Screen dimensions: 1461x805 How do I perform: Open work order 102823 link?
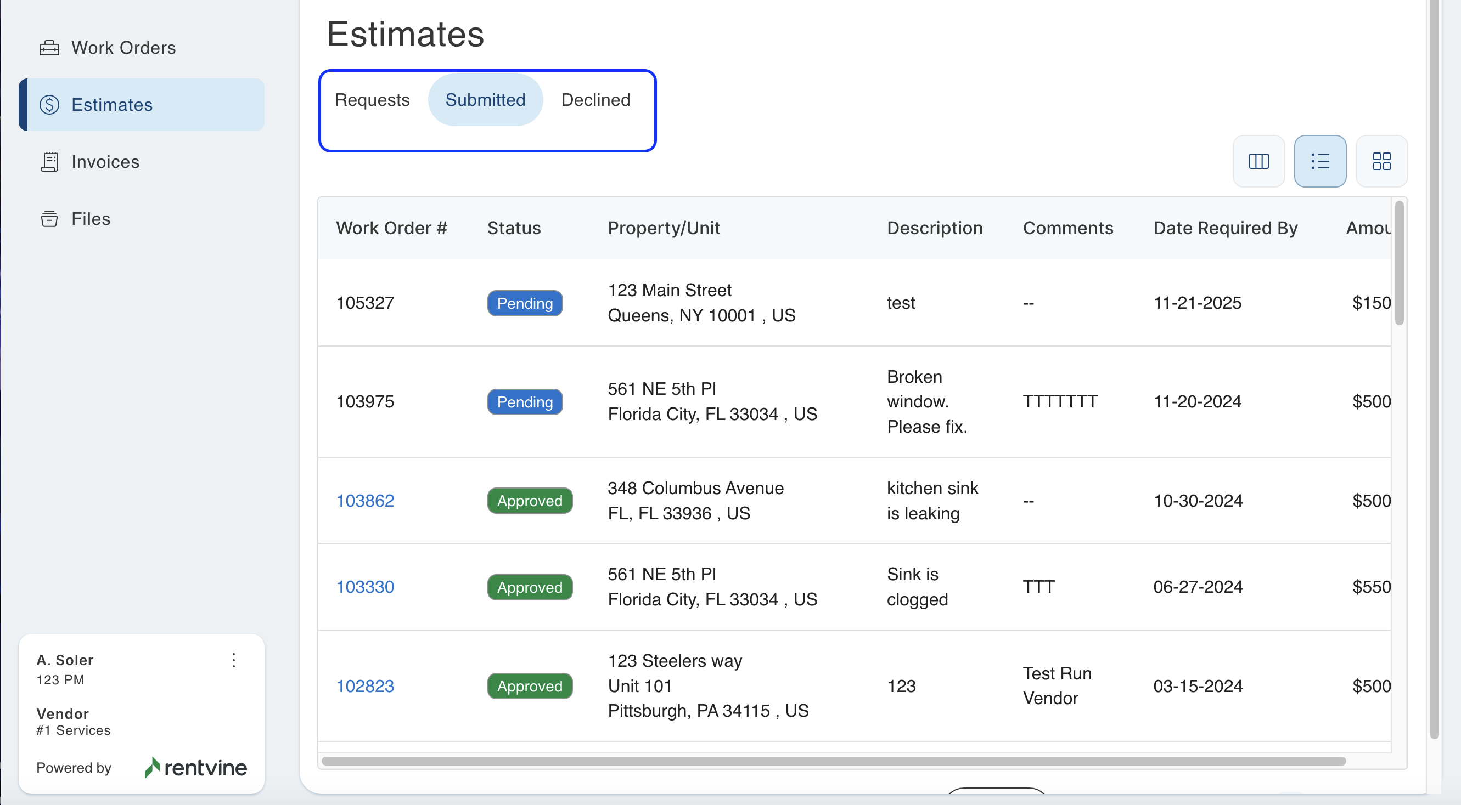pos(364,686)
